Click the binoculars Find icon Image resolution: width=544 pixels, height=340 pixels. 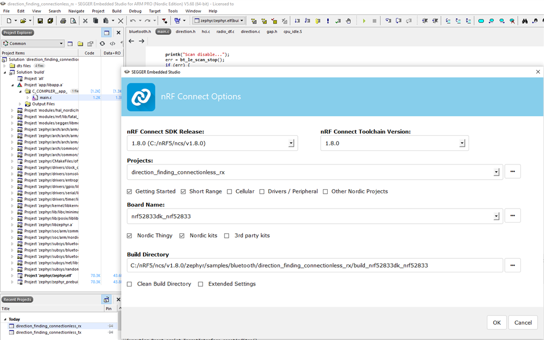pos(525,21)
